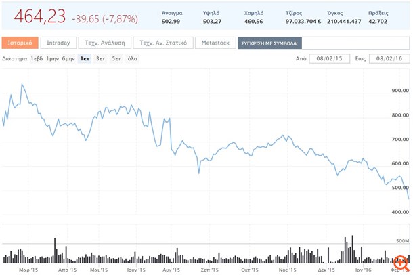This screenshot has width=413, height=275.
Task: Open the Metastock tab
Action: [x=216, y=43]
